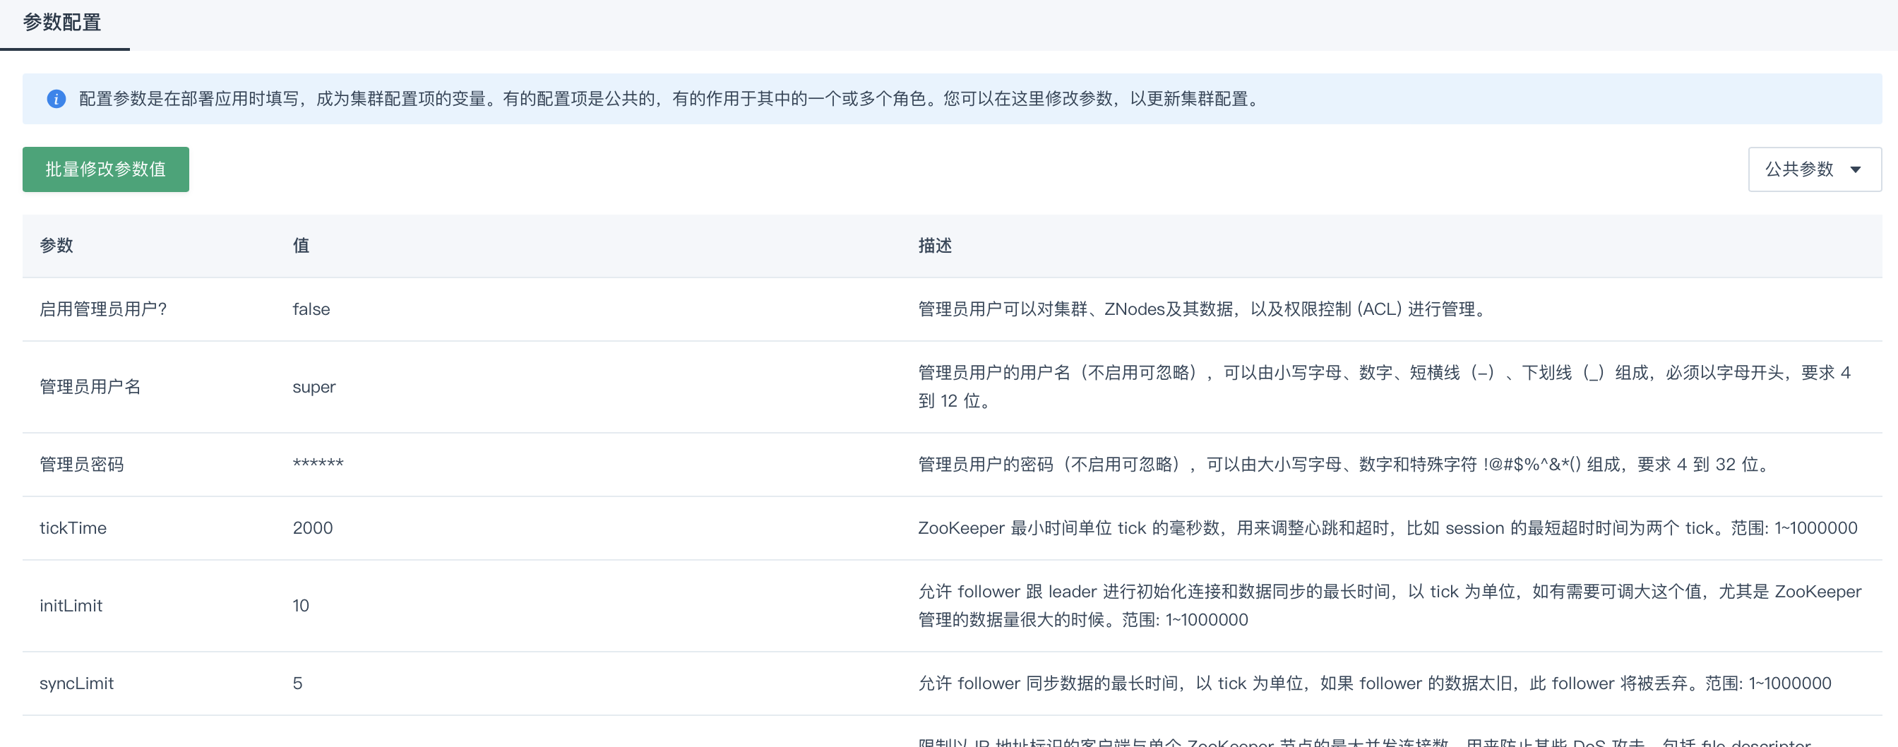Click the syncLimit value 5
This screenshot has height=747, width=1898.
tap(298, 683)
